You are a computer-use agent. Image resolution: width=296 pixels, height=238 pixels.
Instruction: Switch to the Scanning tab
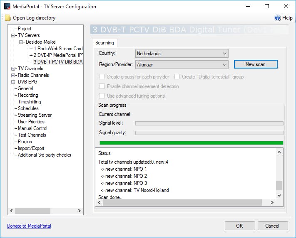(x=104, y=43)
